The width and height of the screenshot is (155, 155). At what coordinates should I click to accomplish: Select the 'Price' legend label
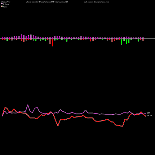pos(5,7)
